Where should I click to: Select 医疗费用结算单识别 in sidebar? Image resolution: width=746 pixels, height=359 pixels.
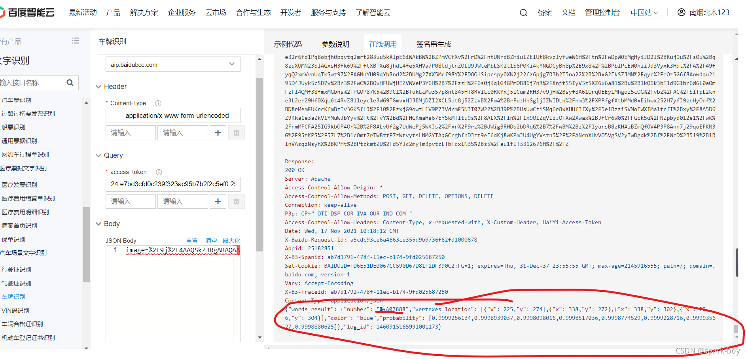point(28,198)
